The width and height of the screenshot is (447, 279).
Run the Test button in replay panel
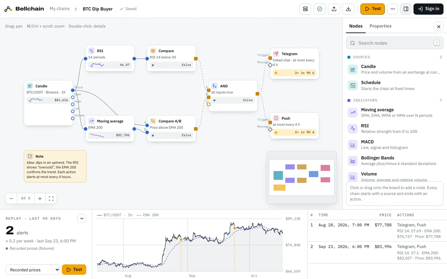[x=74, y=270]
